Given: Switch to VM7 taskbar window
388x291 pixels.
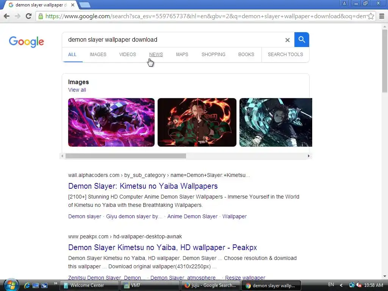Looking at the screenshot, I should (x=150, y=285).
